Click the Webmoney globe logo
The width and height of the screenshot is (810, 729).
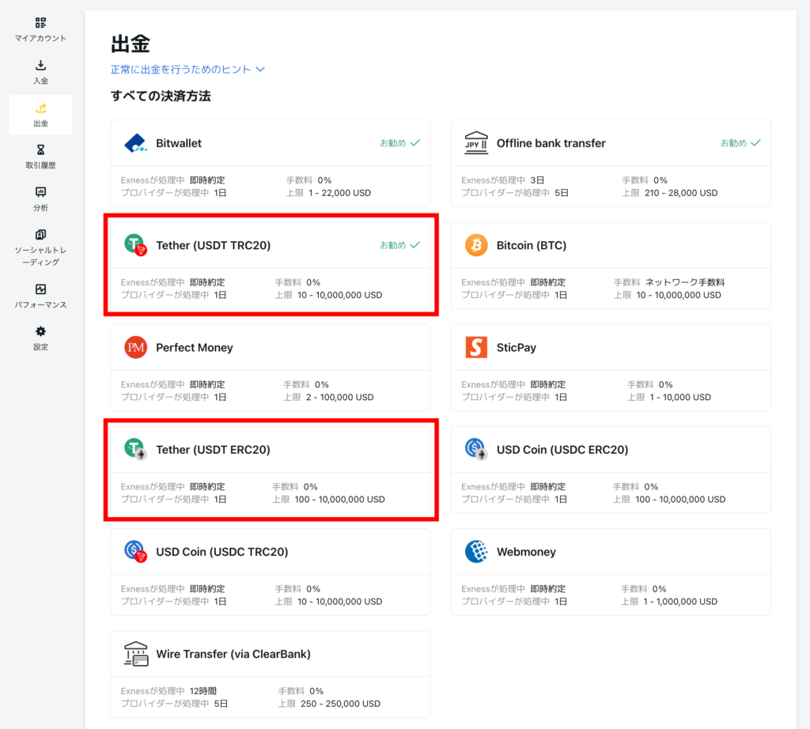point(475,551)
